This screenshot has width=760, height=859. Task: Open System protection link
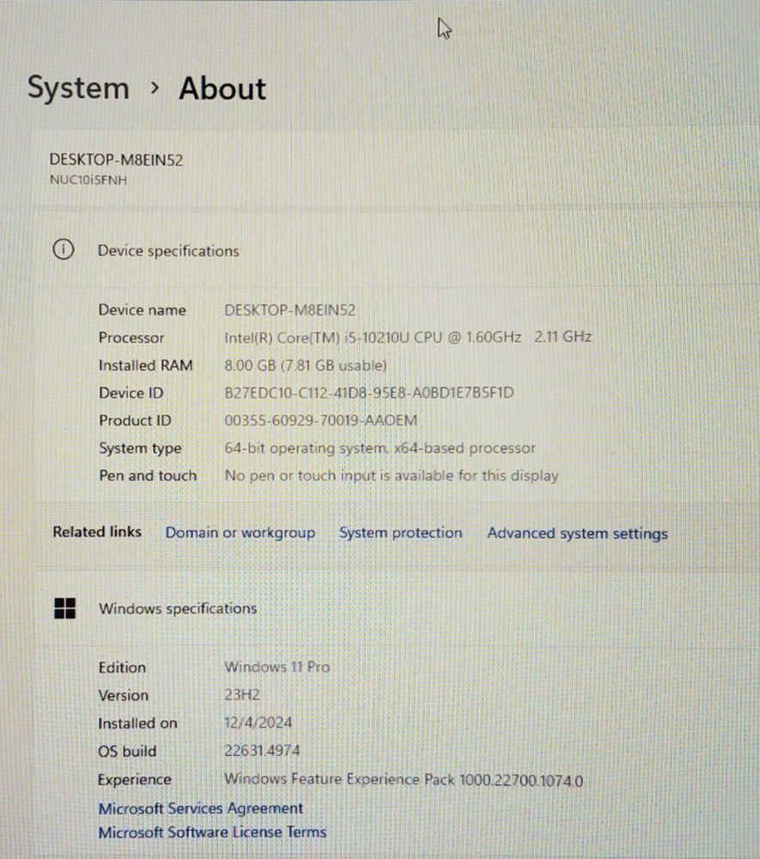pyautogui.click(x=400, y=533)
